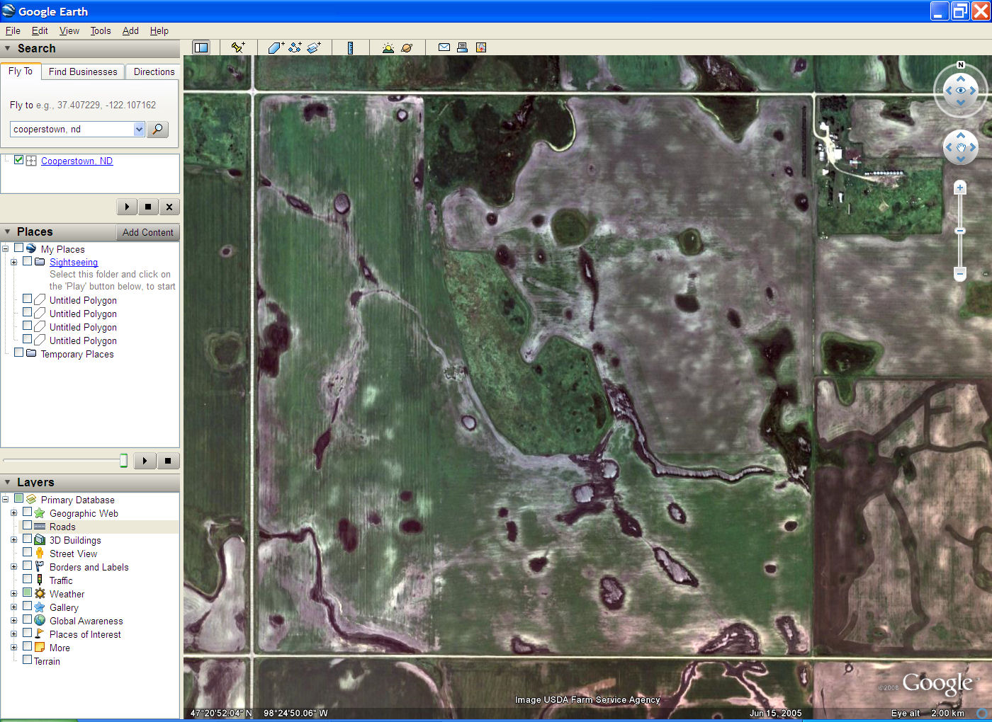Email the view with envelope icon
Viewport: 992px width, 722px height.
pyautogui.click(x=444, y=47)
